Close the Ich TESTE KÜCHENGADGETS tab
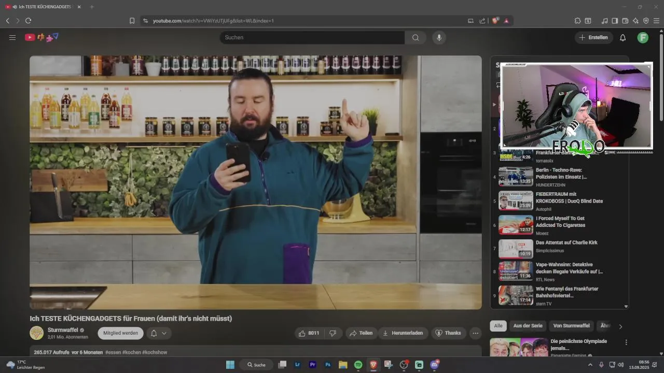 click(x=79, y=7)
